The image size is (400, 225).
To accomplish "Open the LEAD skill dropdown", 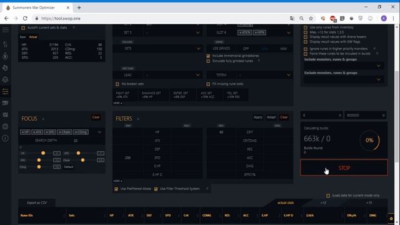I will click(x=172, y=75).
